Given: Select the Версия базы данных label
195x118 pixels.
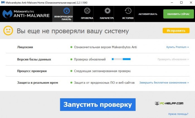Looking at the screenshot, I should pyautogui.click(x=34, y=59).
